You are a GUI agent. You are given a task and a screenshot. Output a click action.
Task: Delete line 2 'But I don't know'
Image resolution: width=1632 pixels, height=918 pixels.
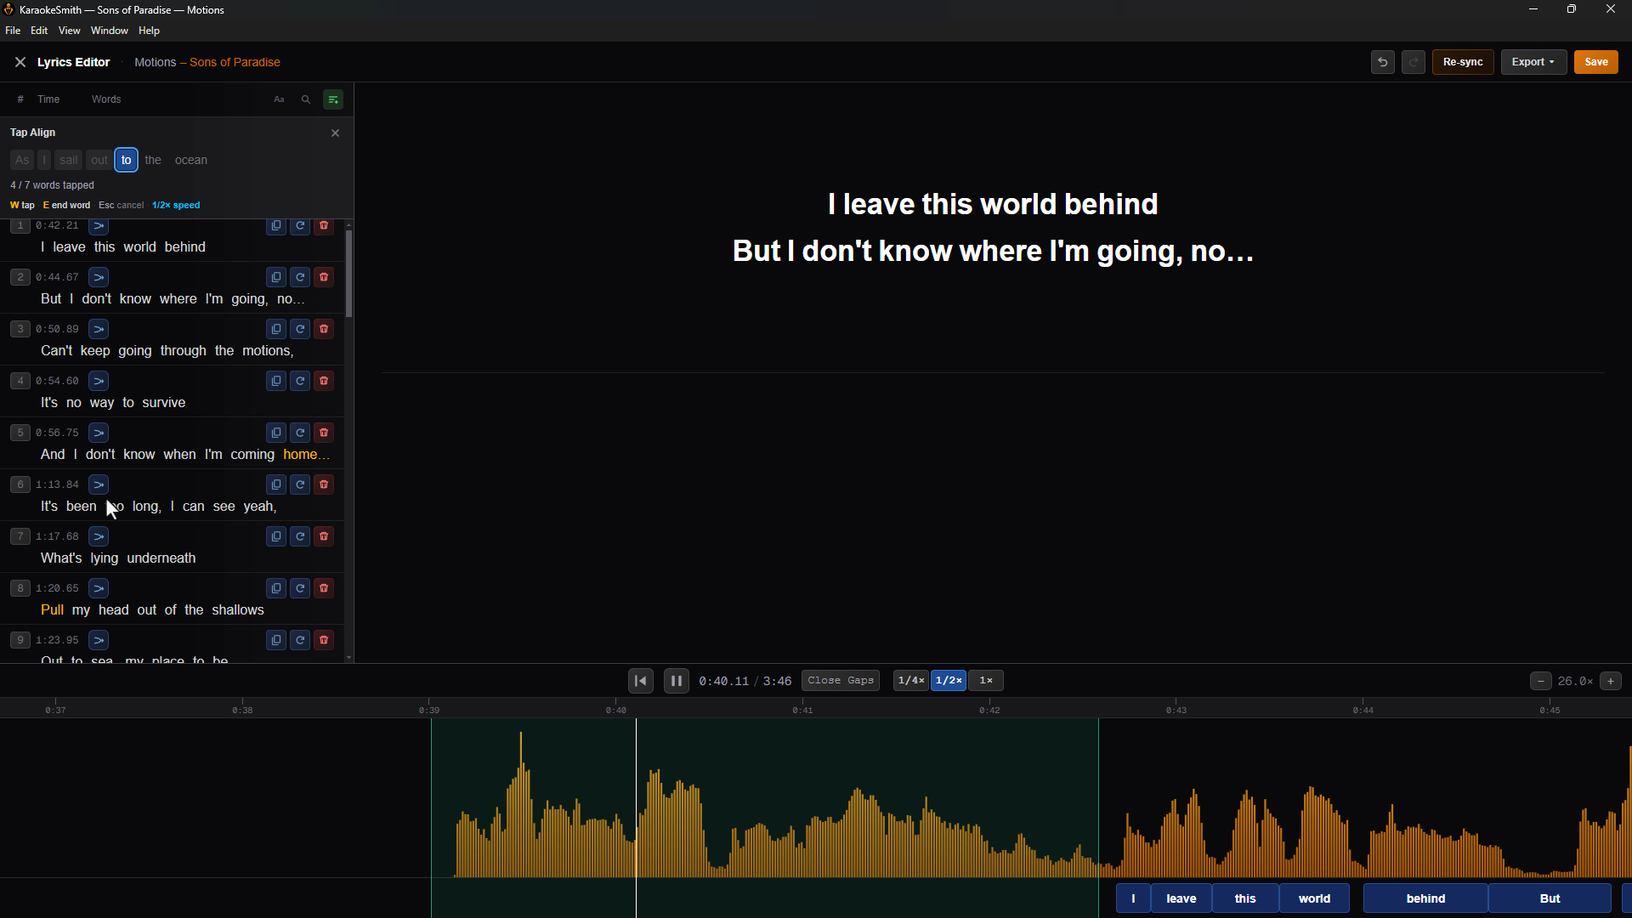[324, 277]
